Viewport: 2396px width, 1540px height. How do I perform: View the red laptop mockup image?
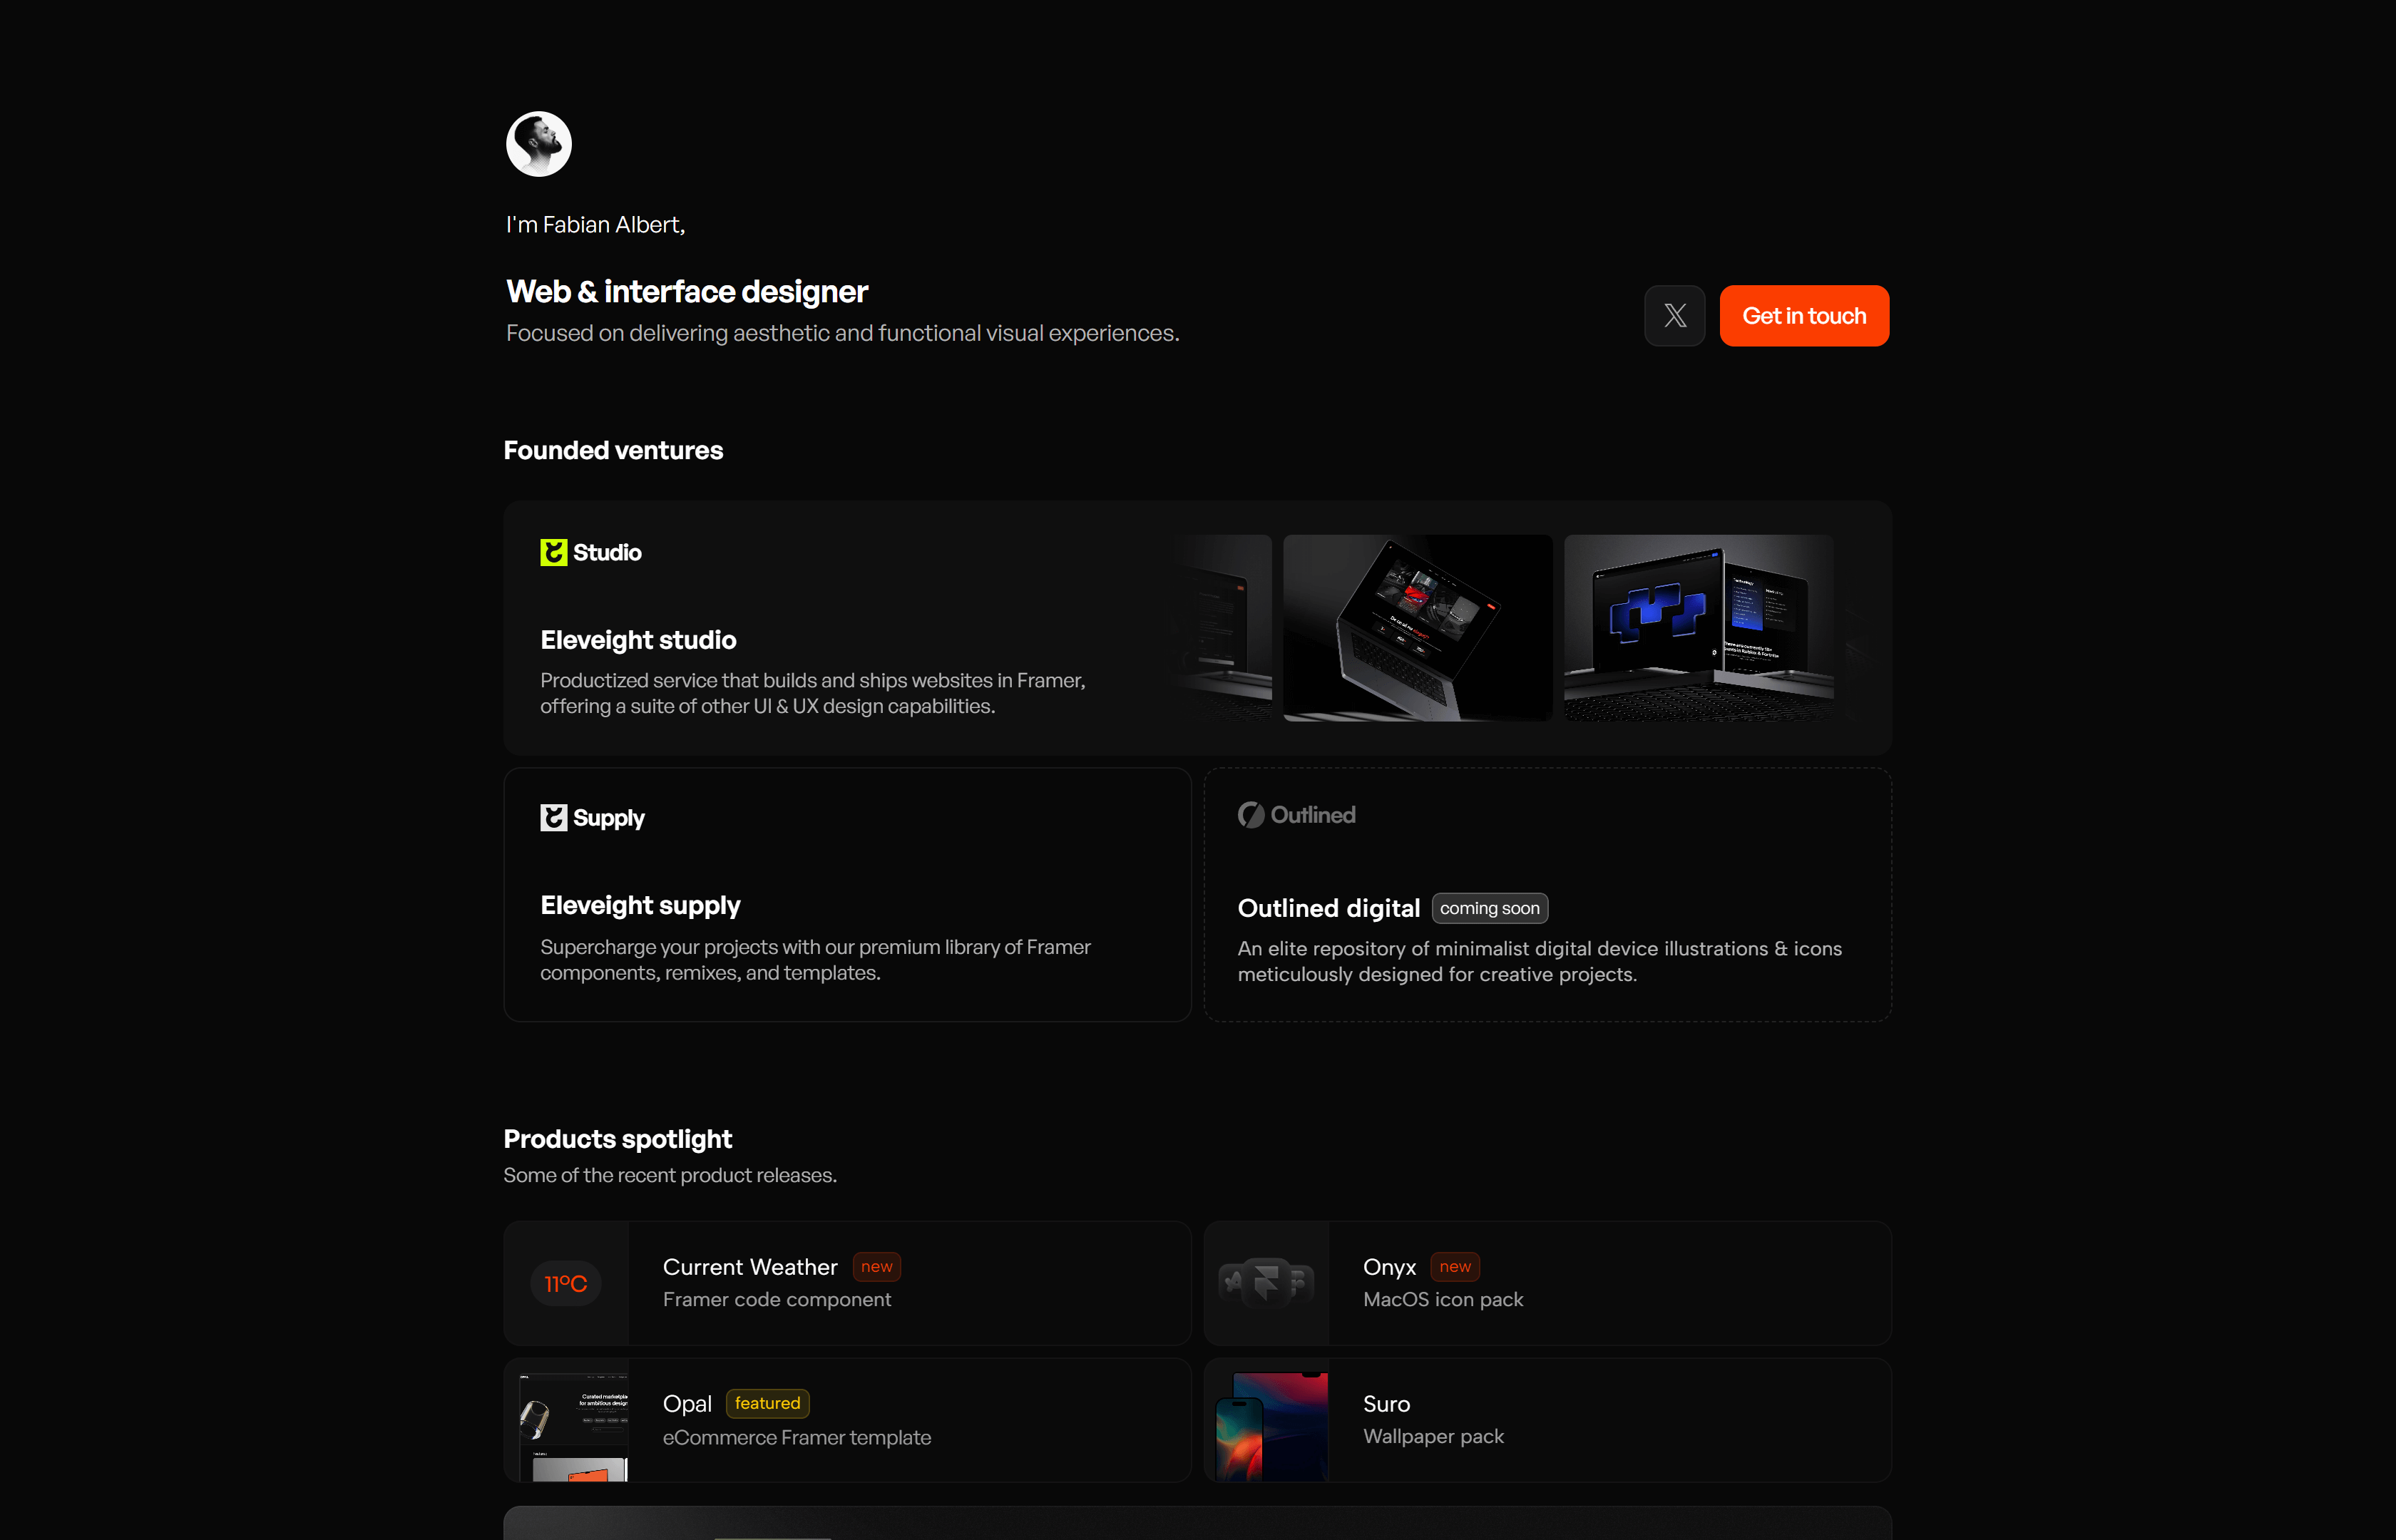[1417, 628]
